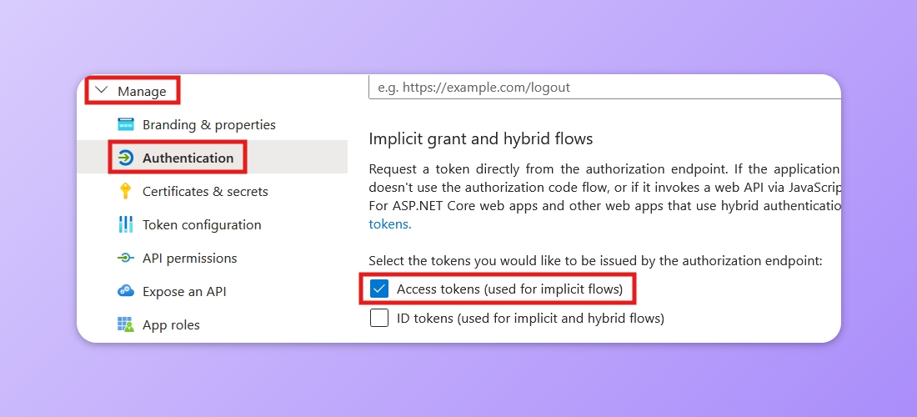Follow the blue tokens link
917x417 pixels.
[x=389, y=224]
